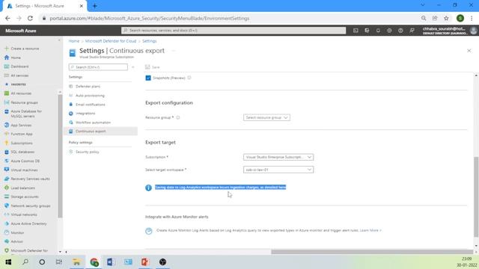Viewport: 479px width, 269px height.
Task: Open Subscriptions in the sidebar
Action: click(22, 143)
